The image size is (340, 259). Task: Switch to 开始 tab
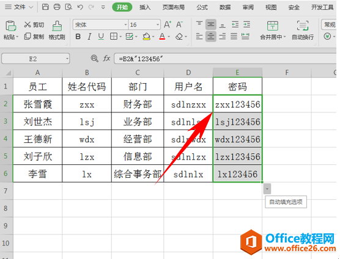122,7
